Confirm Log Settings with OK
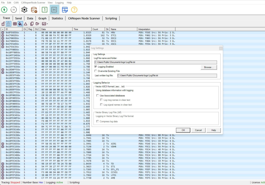The image size is (265, 185). (x=183, y=130)
